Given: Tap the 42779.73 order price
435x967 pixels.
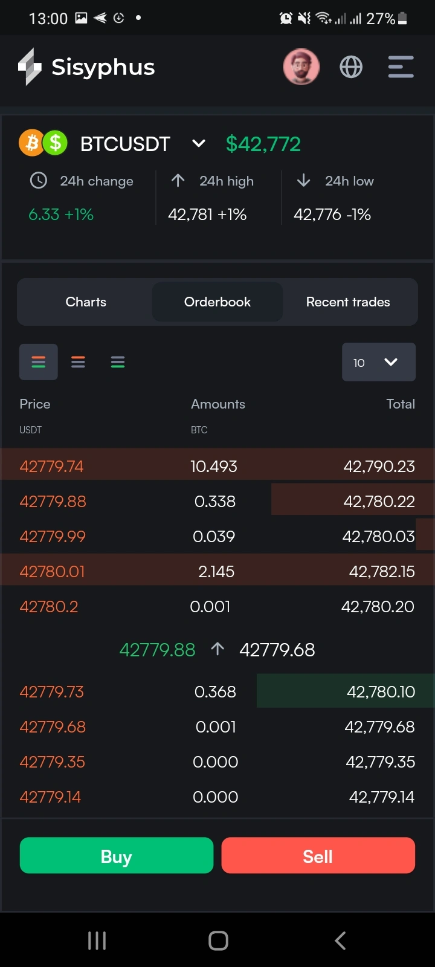Looking at the screenshot, I should click(52, 692).
